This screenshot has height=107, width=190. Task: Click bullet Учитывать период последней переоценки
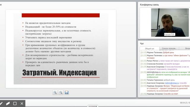point(48,37)
